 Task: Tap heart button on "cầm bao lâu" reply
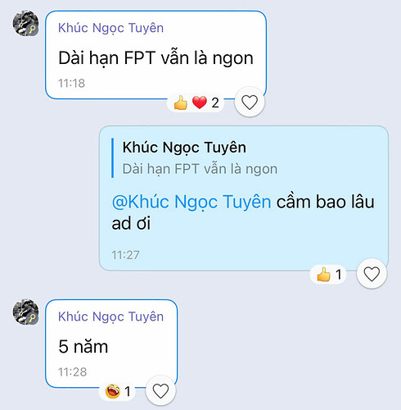372,274
